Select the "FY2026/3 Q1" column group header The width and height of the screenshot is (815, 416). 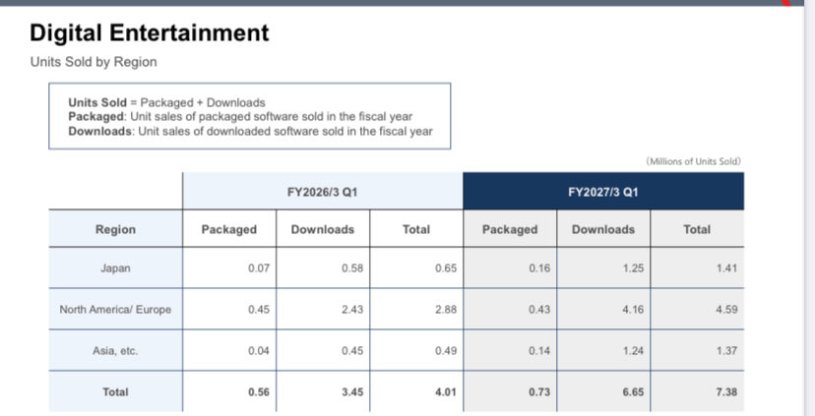point(322,192)
